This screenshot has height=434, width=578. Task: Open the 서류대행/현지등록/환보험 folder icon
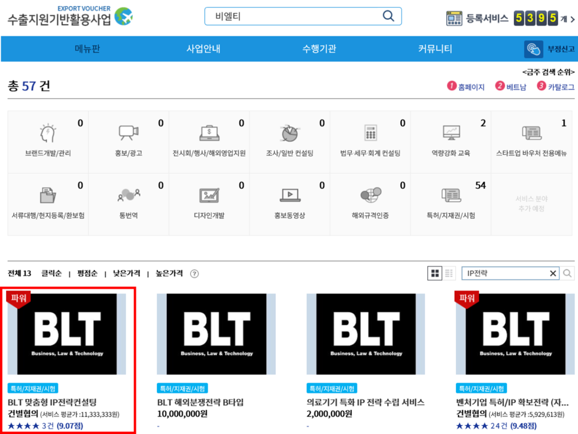pos(47,194)
